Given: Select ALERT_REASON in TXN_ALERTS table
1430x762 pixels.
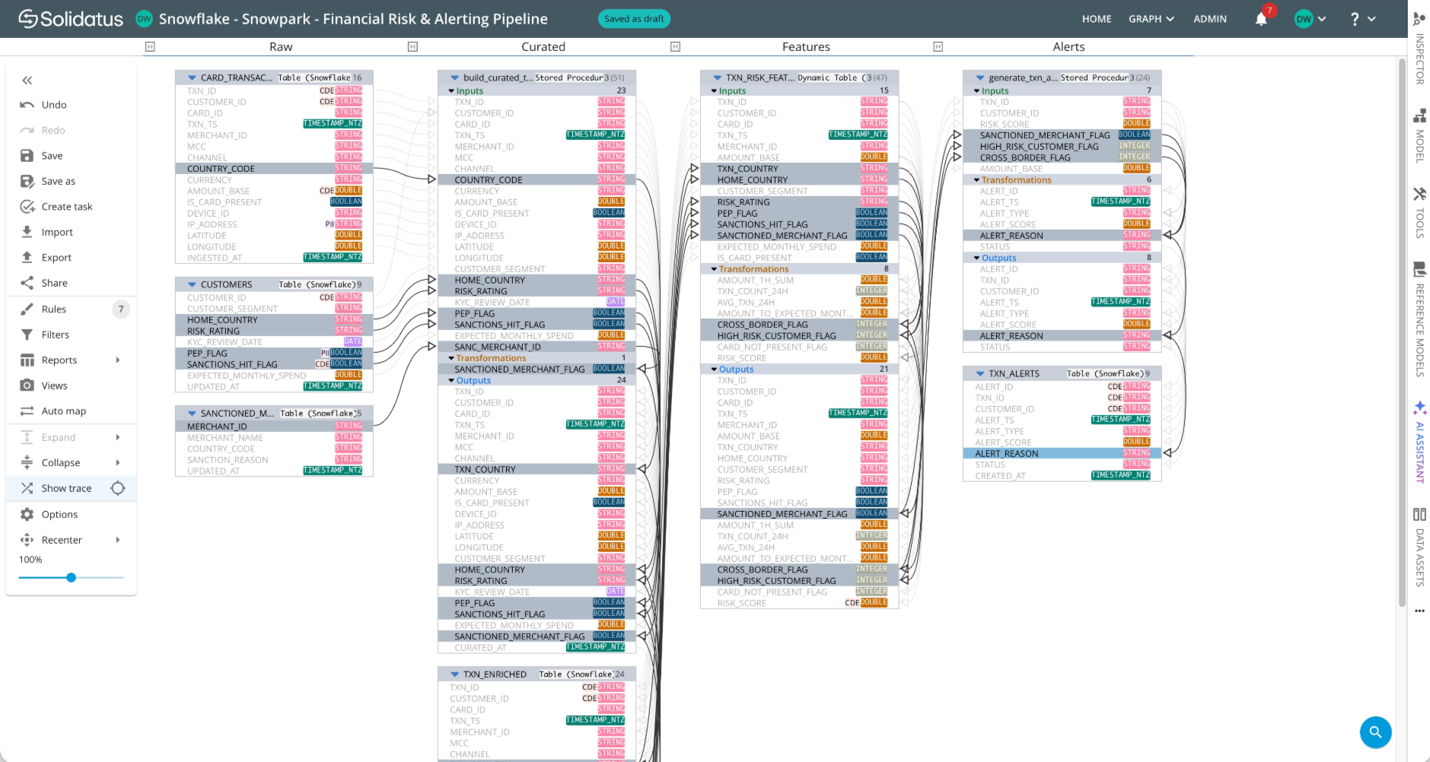Looking at the screenshot, I should 1062,454.
